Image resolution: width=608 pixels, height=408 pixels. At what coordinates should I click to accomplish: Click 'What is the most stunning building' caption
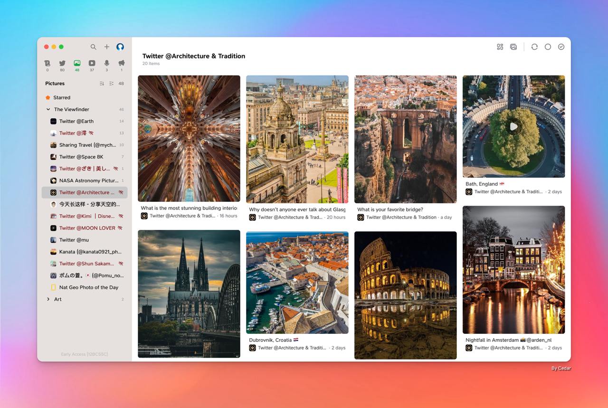(189, 208)
